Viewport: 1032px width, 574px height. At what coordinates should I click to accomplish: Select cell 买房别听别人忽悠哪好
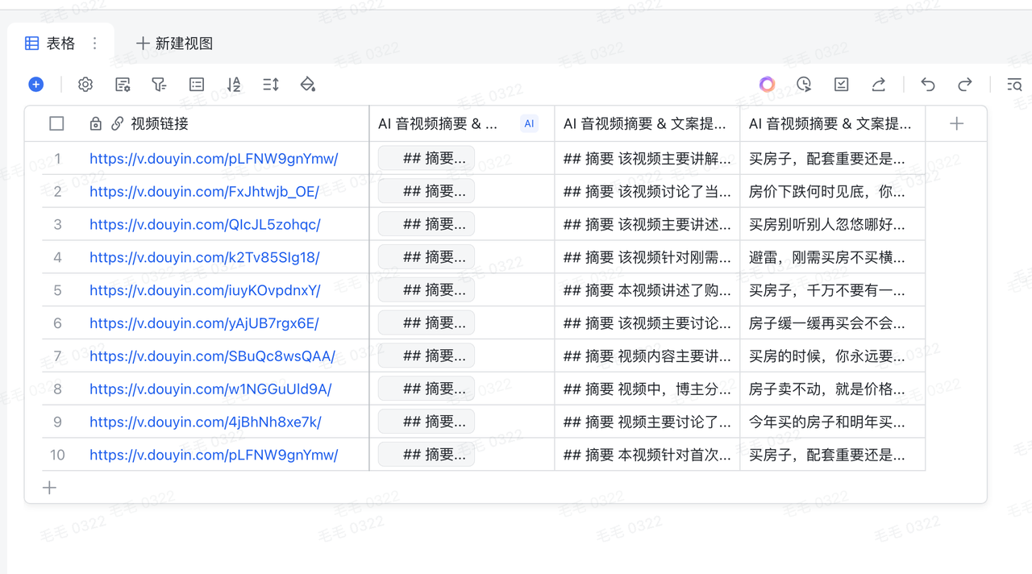pyautogui.click(x=833, y=225)
